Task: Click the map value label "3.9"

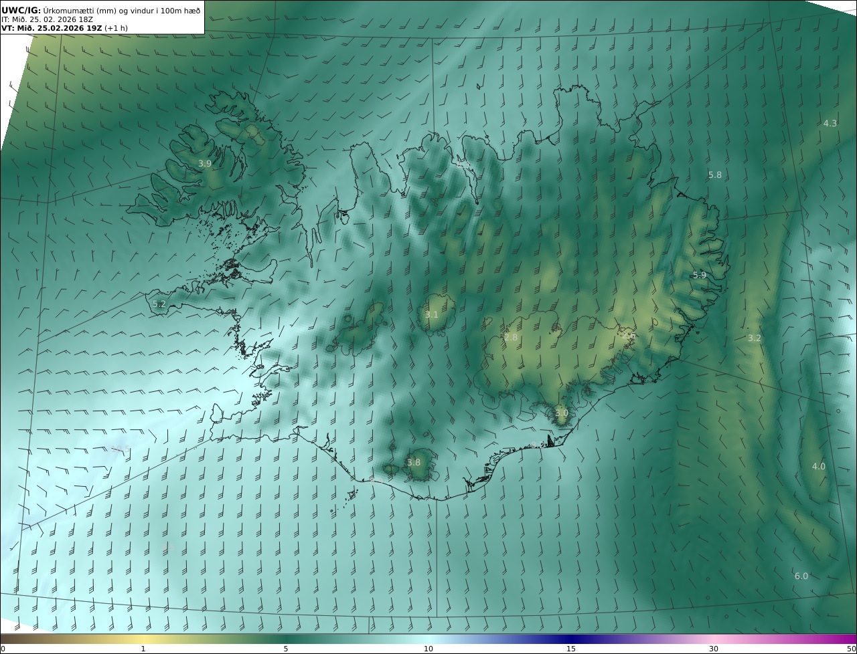Action: click(205, 163)
